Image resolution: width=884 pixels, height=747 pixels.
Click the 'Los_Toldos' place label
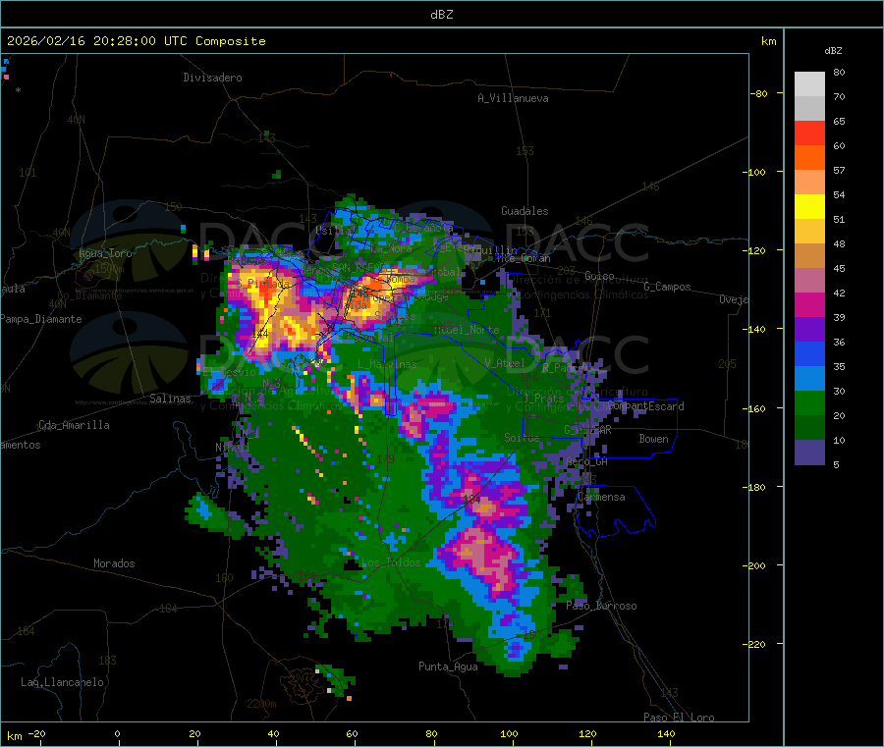point(391,562)
